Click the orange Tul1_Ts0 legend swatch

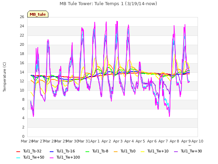point(116,151)
